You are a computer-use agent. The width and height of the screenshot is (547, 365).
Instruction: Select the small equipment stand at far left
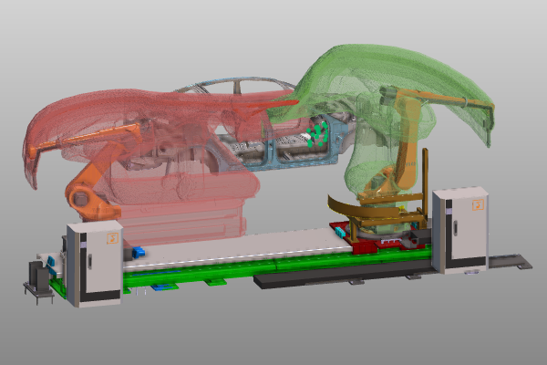coord(38,278)
